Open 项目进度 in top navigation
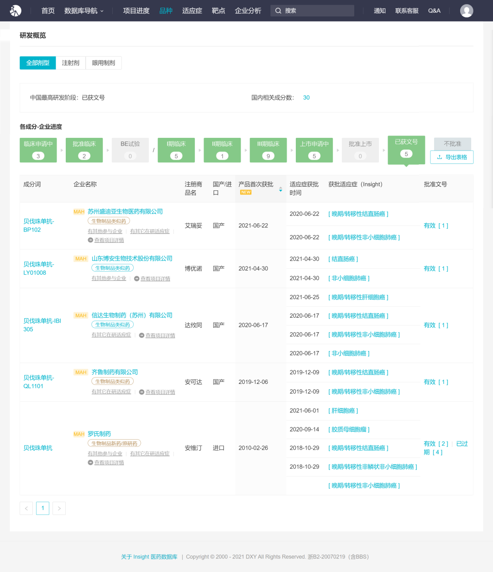 pyautogui.click(x=136, y=10)
